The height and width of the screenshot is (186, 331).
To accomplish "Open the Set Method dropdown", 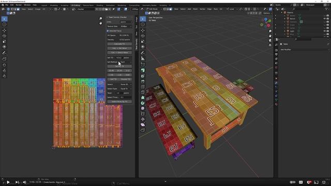I will (126, 62).
